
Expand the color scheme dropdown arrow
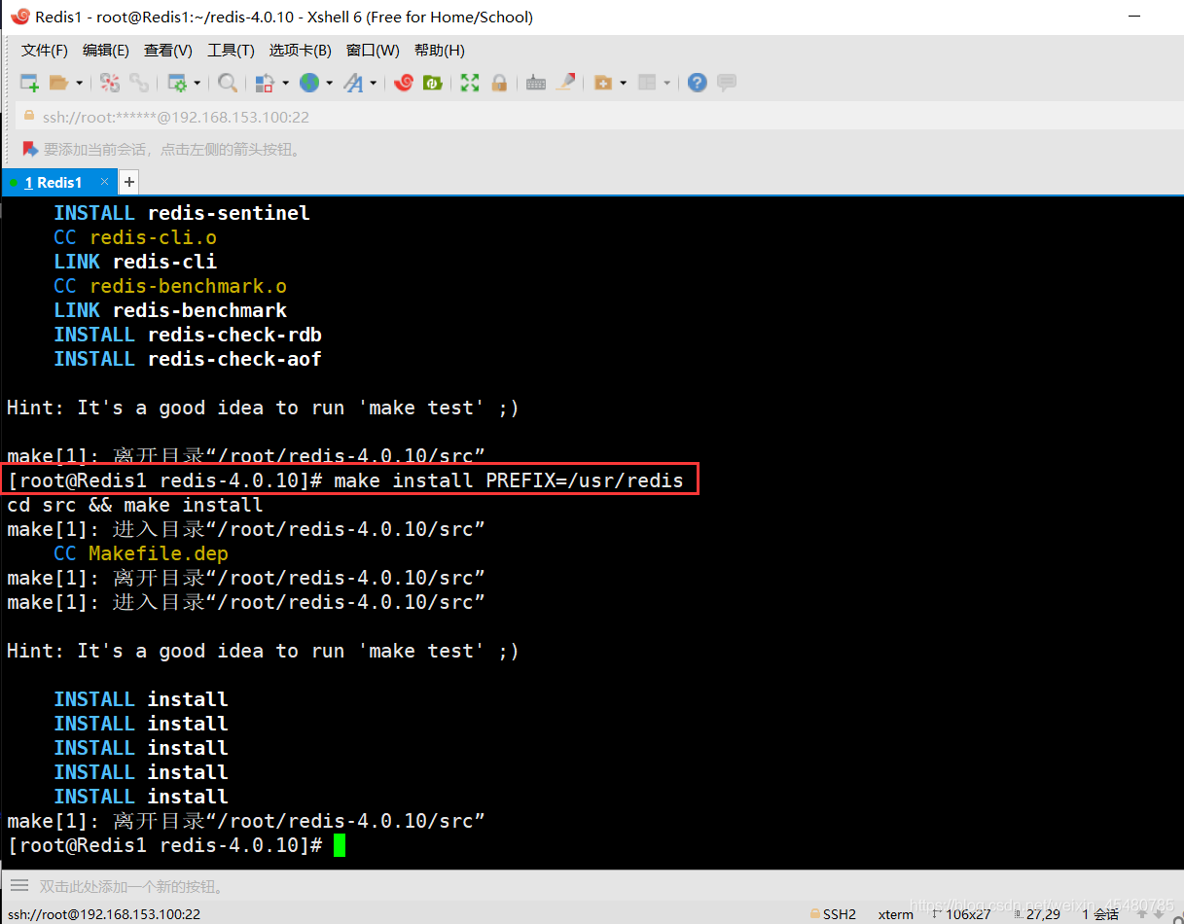pos(285,83)
